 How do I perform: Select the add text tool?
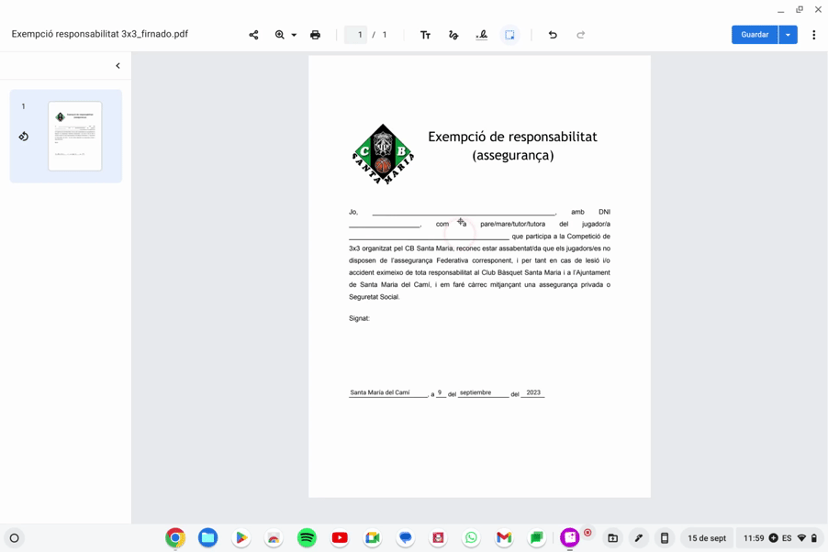click(x=425, y=35)
